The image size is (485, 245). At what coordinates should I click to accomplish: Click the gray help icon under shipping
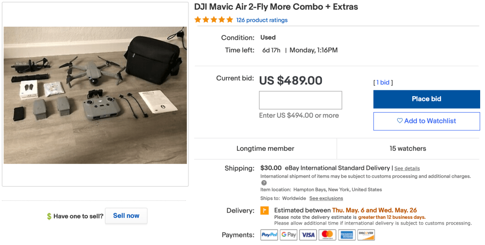[264, 183]
